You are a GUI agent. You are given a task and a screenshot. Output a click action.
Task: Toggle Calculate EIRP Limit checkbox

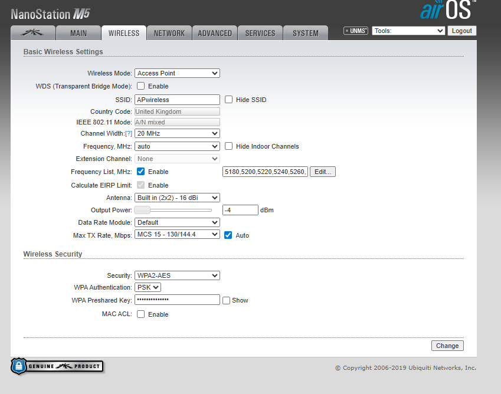(140, 185)
